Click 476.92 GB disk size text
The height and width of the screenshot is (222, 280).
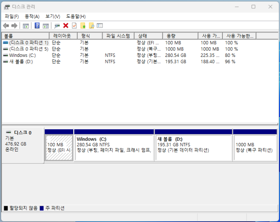click(16, 144)
